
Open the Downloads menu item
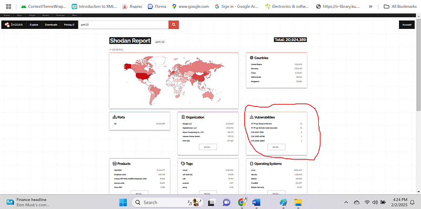point(51,25)
